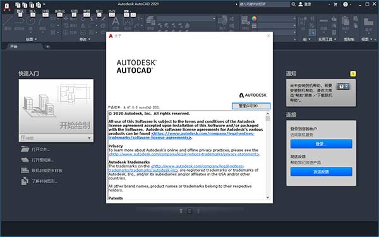Click 打开文件... link on start page
The width and height of the screenshot is (379, 237).
tap(40, 149)
